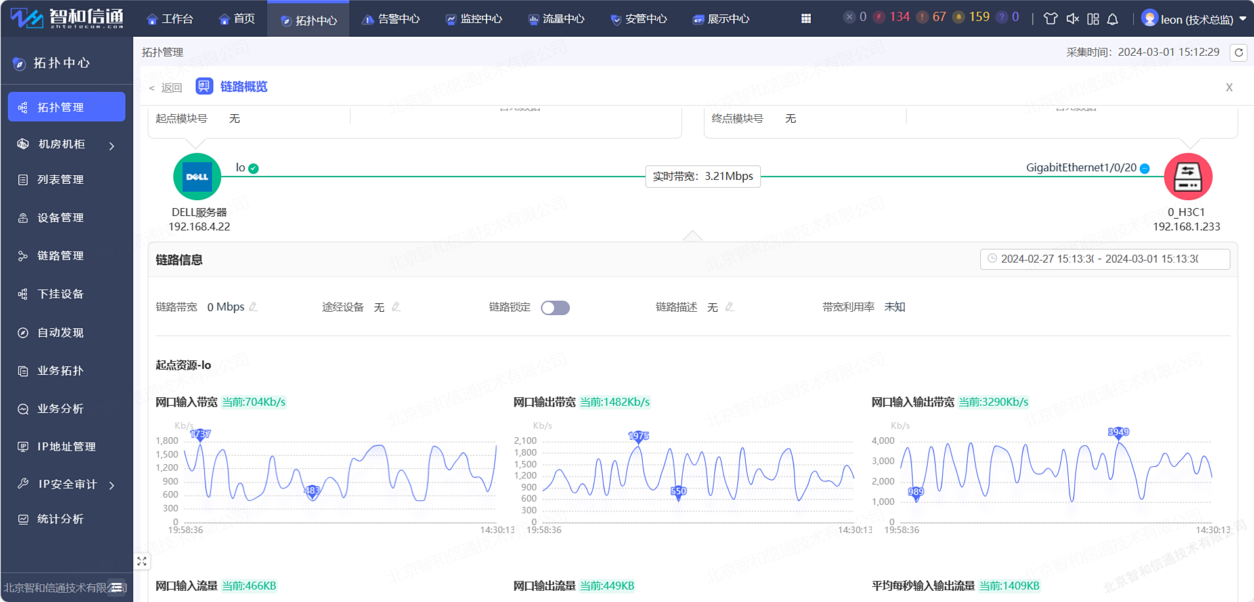Image resolution: width=1254 pixels, height=602 pixels.
Task: Switch to 展示中心 tab
Action: pos(721,19)
